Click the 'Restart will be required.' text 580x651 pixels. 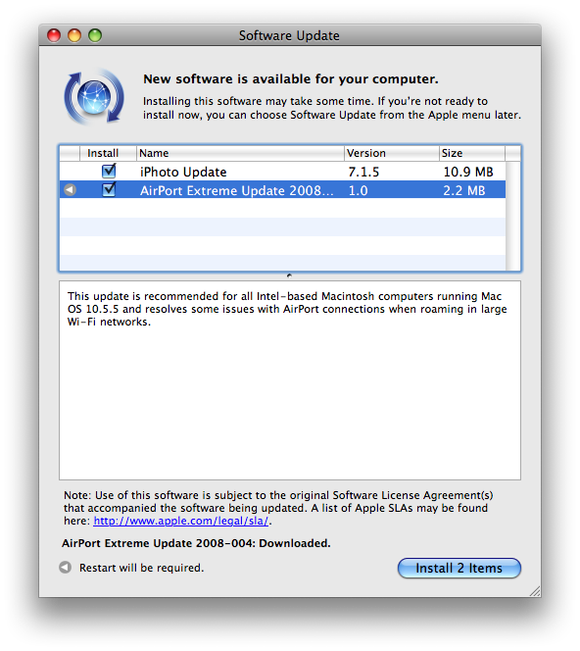point(141,568)
